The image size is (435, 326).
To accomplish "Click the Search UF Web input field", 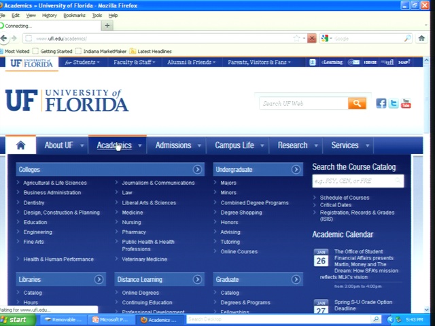I will 304,103.
